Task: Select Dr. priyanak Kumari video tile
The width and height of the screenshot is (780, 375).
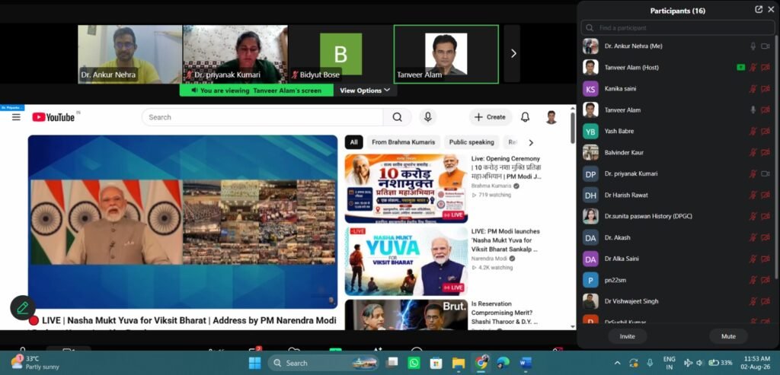Action: tap(235, 54)
